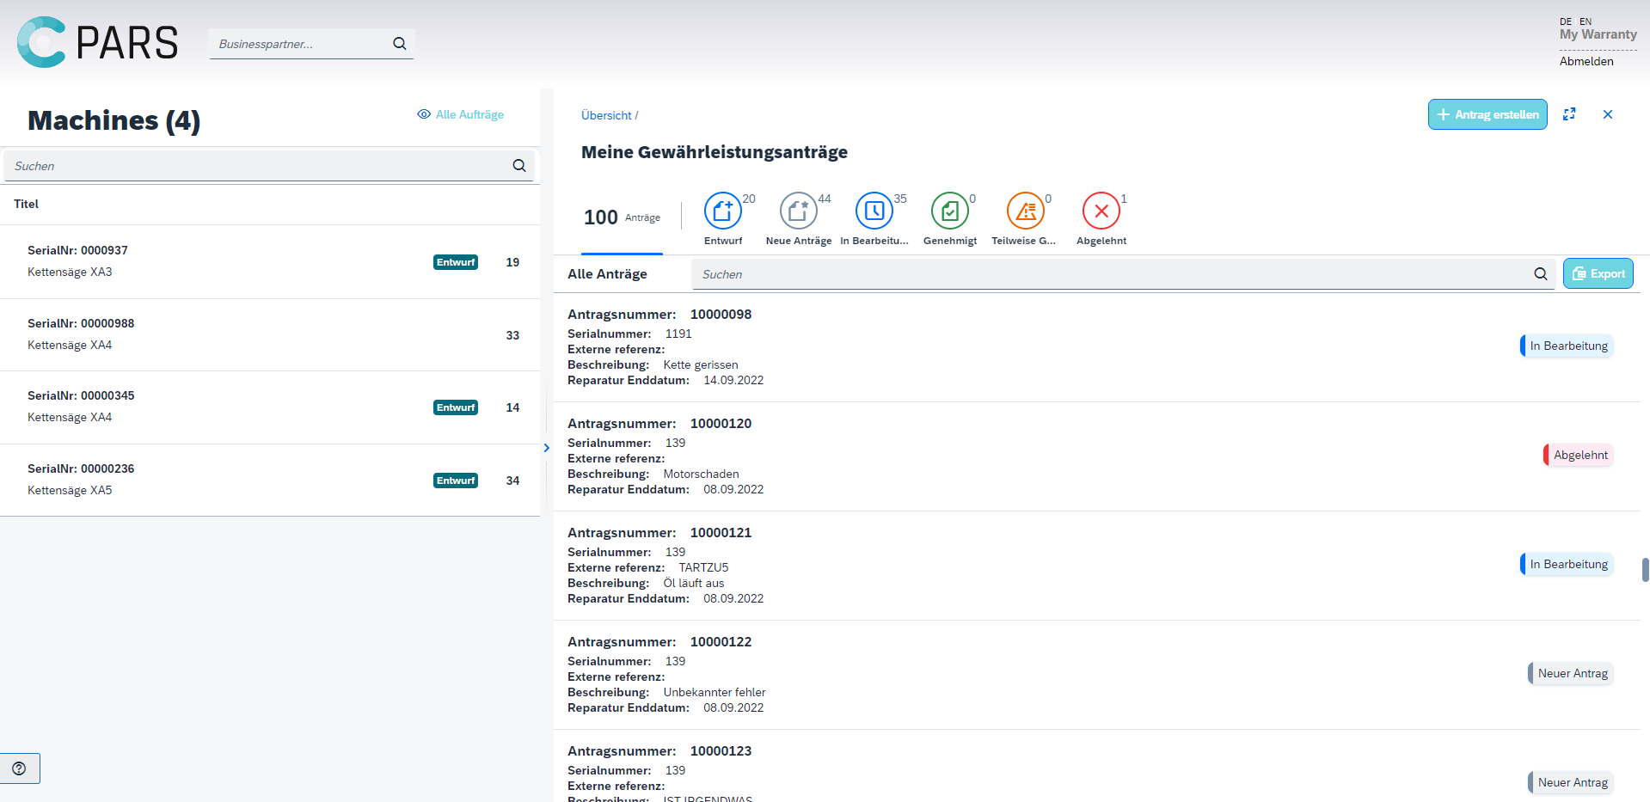Show Abgelehnt claims with red X icon
The width and height of the screenshot is (1650, 802).
(x=1101, y=211)
